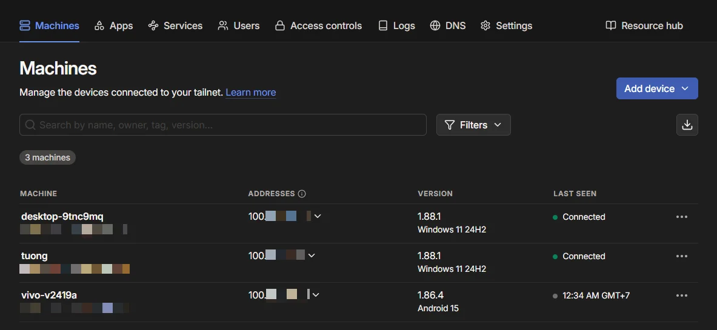
Task: Follow the Learn more link
Action: (x=250, y=92)
